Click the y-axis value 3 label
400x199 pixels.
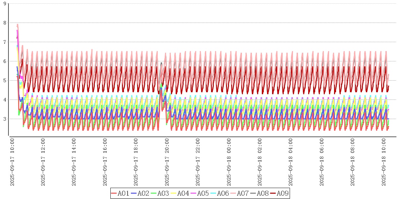tap(4, 119)
